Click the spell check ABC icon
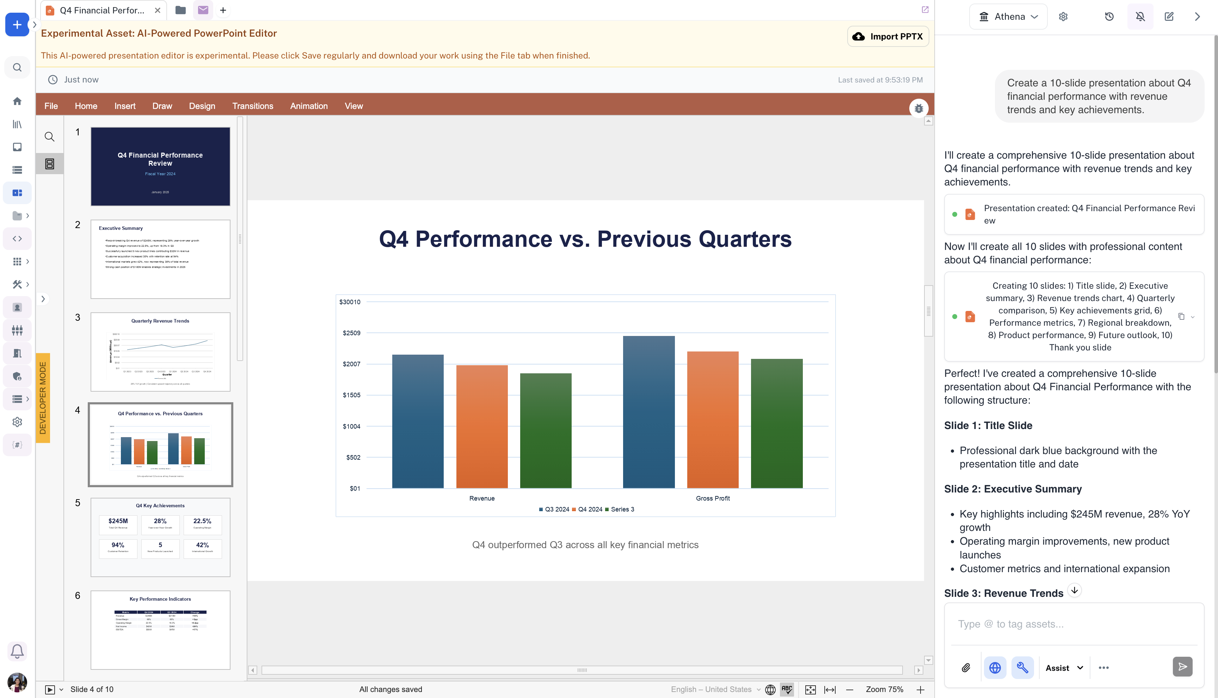The image size is (1218, 698). coord(787,690)
